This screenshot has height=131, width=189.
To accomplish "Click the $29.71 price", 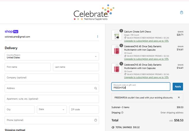I will (180, 35).
